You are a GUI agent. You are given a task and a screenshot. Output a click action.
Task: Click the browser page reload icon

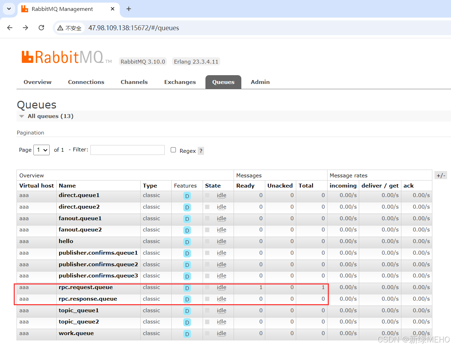click(x=41, y=27)
